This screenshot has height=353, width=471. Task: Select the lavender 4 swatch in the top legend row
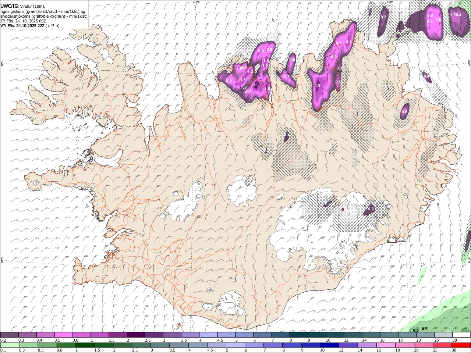coord(208,335)
